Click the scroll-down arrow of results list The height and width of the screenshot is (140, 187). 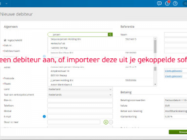pyautogui.click(x=155, y=84)
